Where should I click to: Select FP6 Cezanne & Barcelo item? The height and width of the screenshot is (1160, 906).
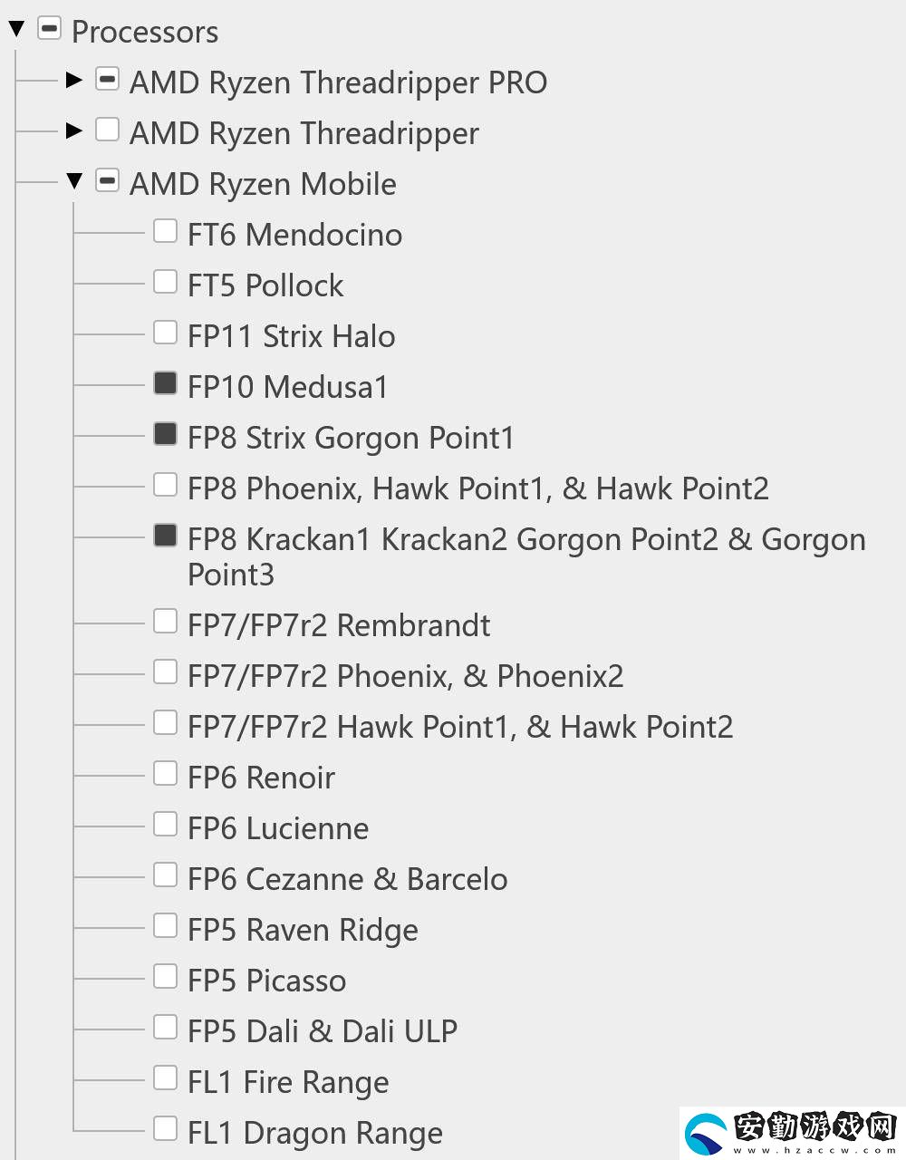(347, 879)
